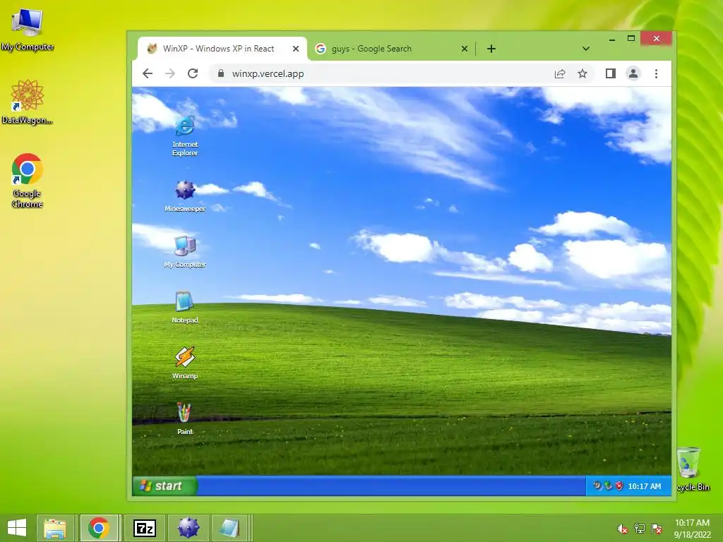Select the Recycle Bin icon

pos(692,469)
